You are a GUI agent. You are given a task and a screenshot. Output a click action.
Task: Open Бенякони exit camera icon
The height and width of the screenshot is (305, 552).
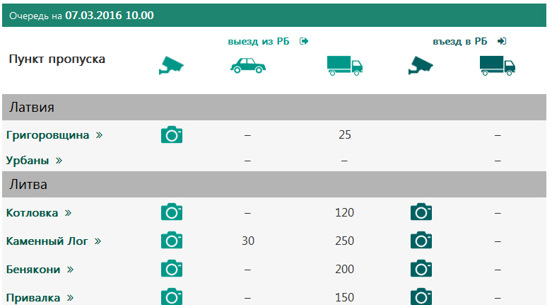tap(172, 268)
